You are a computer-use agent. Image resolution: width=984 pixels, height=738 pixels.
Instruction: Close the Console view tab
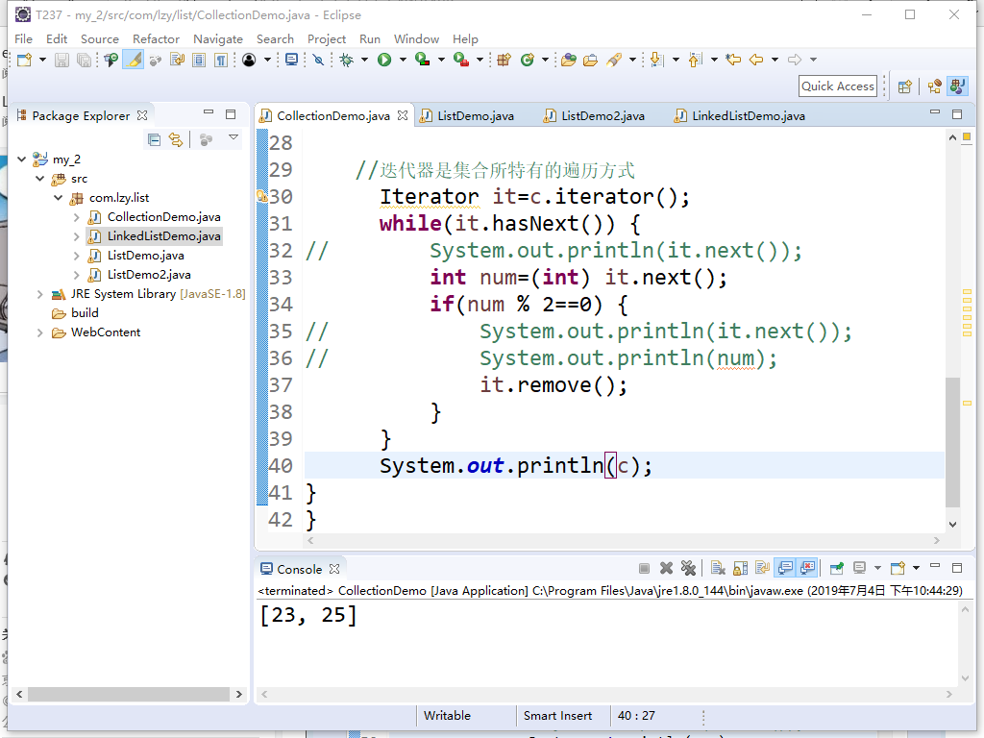334,569
